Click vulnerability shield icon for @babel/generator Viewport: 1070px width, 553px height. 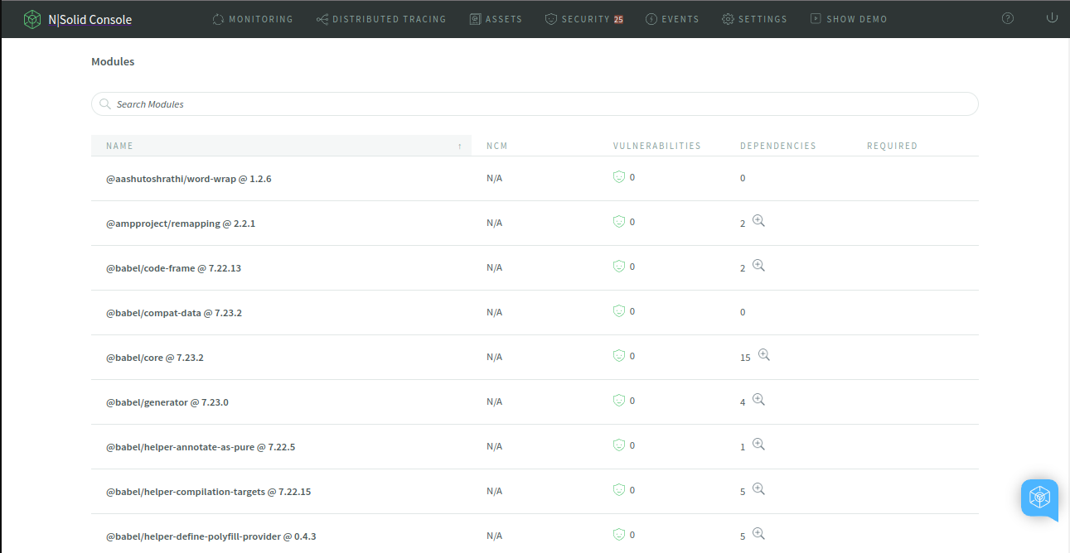click(x=618, y=400)
